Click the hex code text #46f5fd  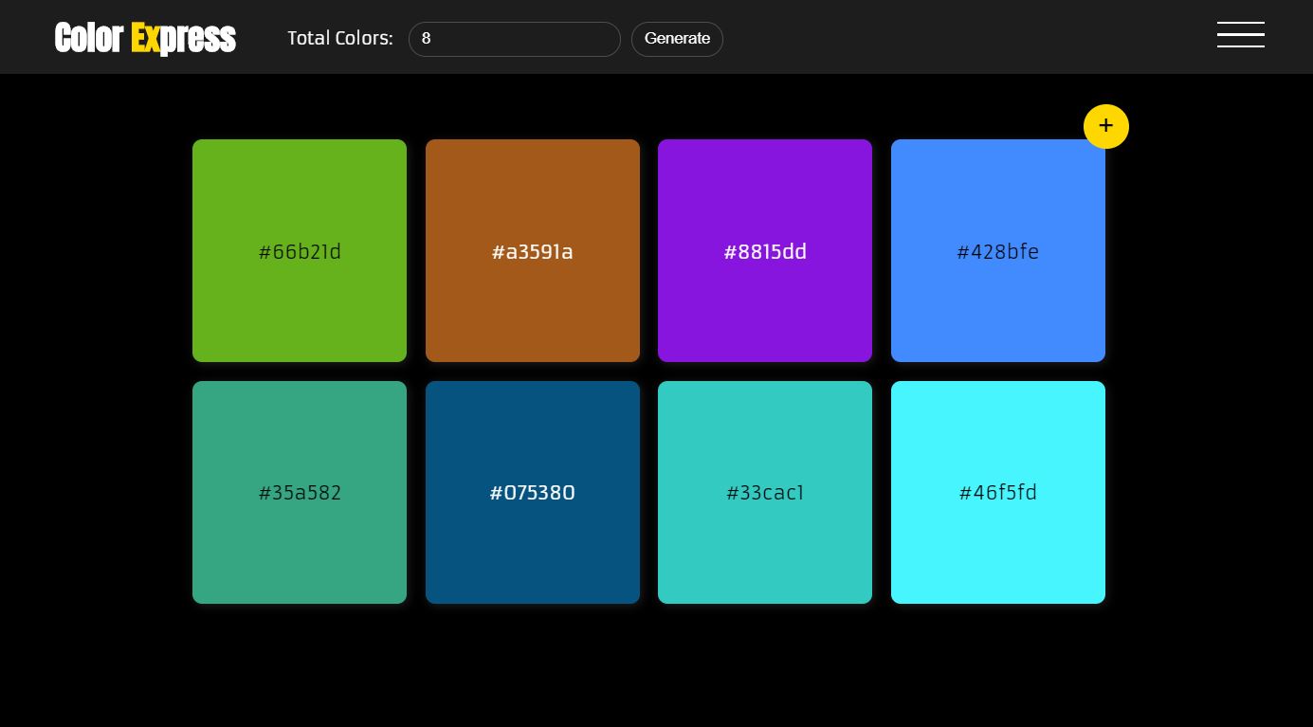pos(998,493)
